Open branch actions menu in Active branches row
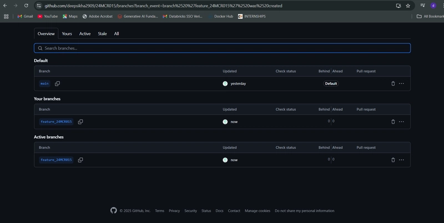 tap(401, 160)
